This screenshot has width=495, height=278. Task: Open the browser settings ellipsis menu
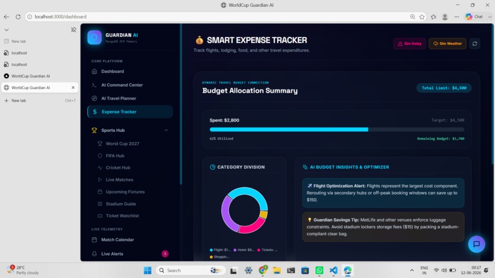click(456, 17)
